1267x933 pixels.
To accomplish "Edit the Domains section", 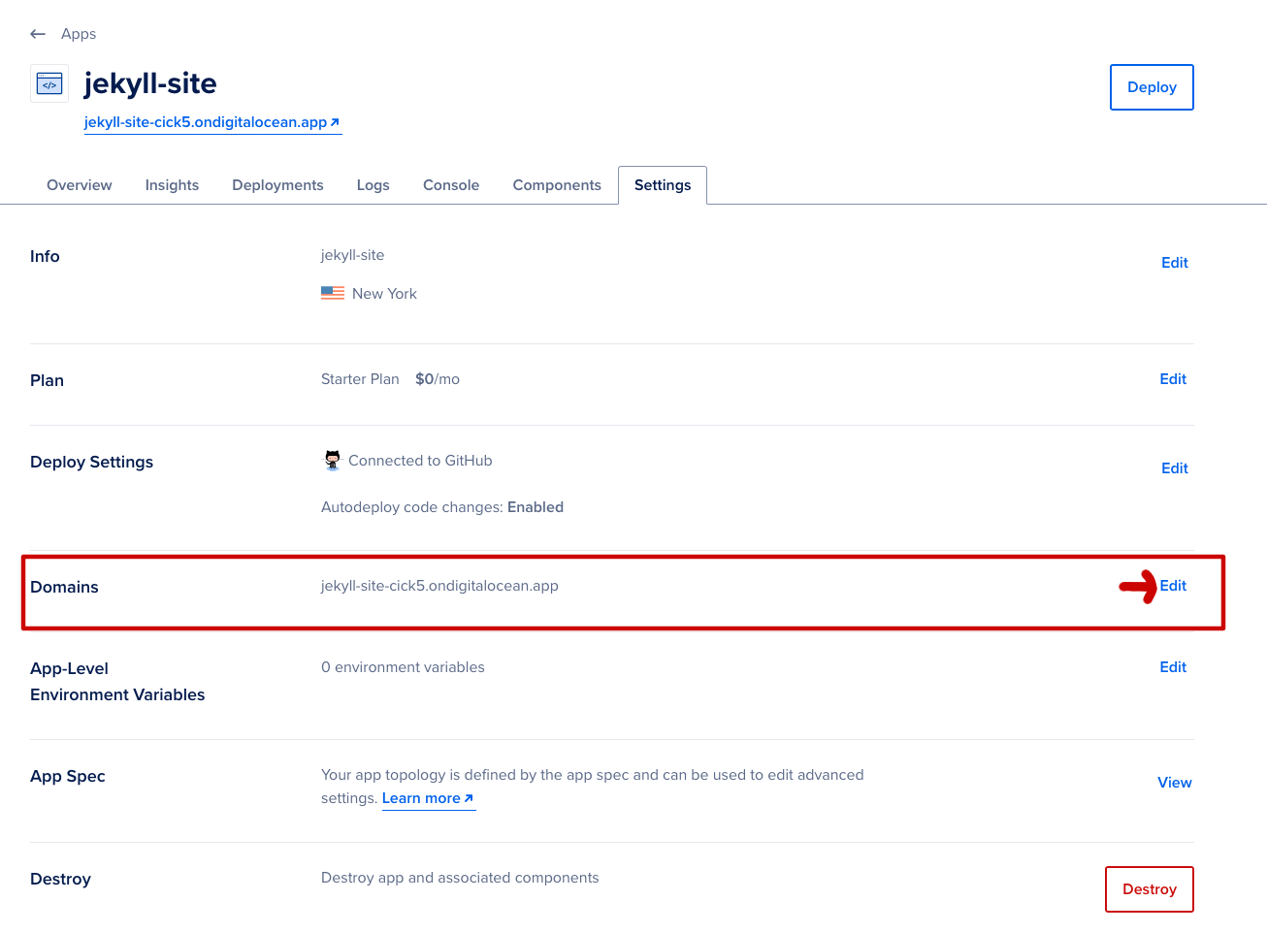I will (1173, 586).
